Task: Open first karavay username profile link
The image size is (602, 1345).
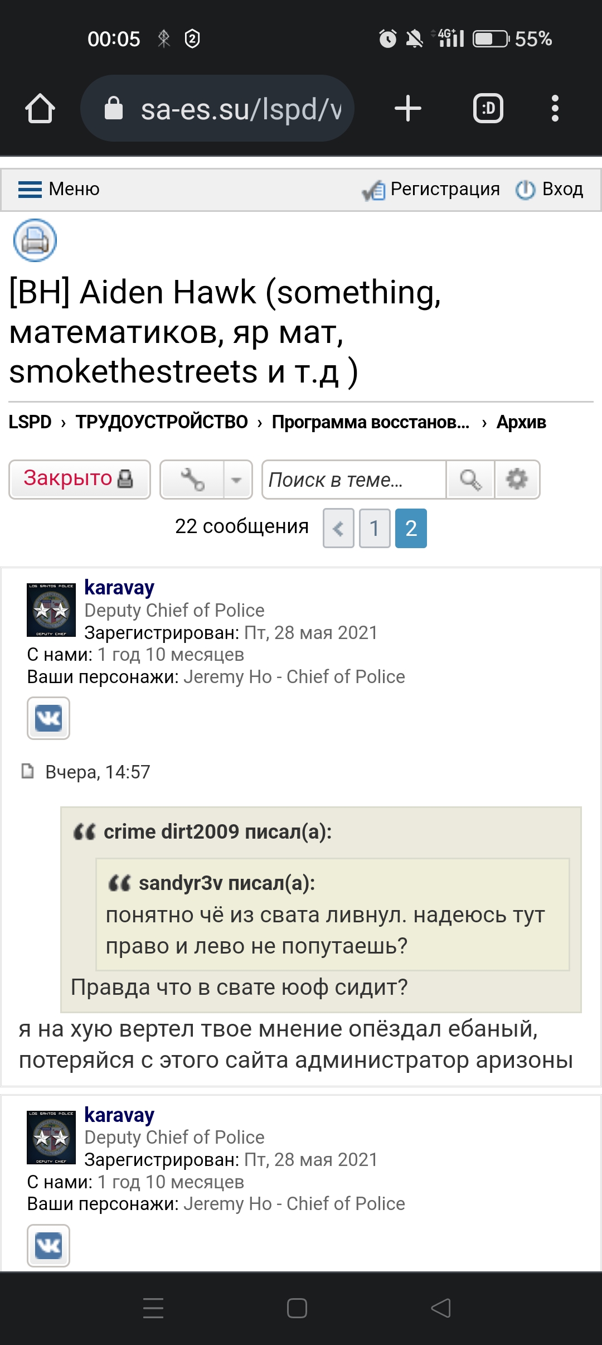Action: 119,587
